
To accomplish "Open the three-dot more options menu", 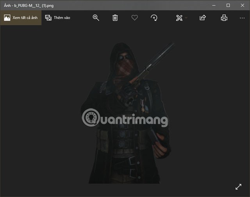I will [x=242, y=18].
